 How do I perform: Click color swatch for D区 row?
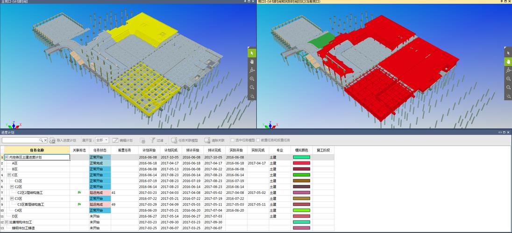point(301,216)
